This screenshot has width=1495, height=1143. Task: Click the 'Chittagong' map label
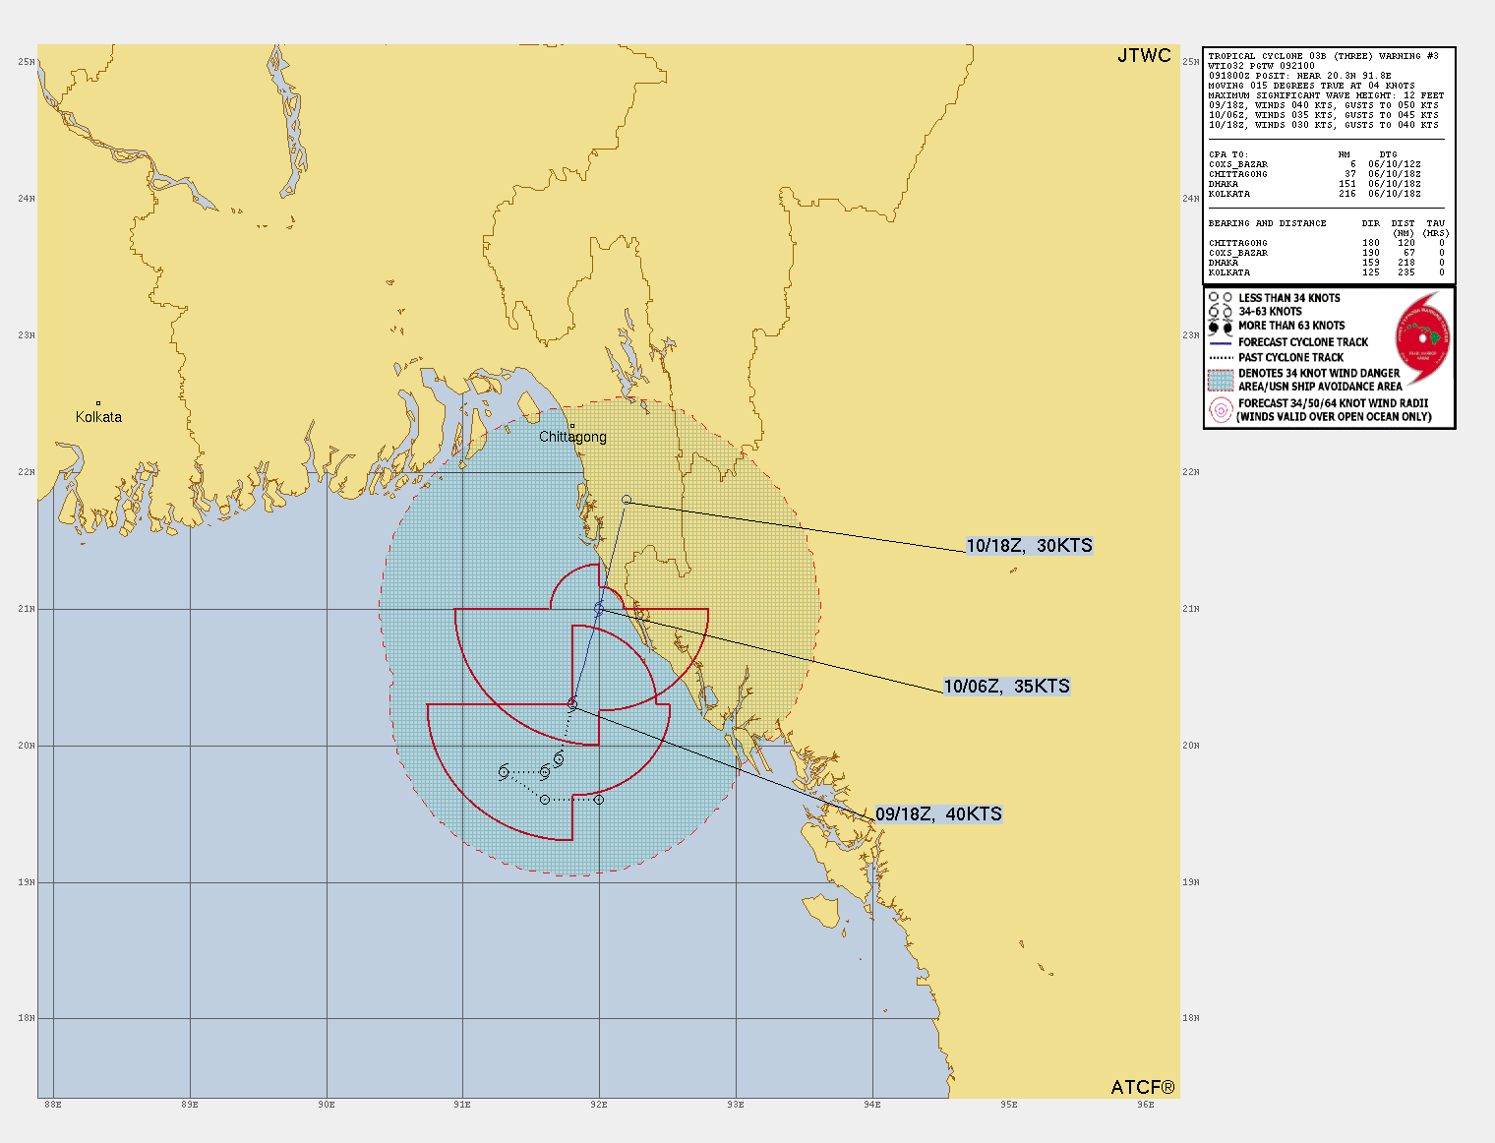(x=572, y=437)
